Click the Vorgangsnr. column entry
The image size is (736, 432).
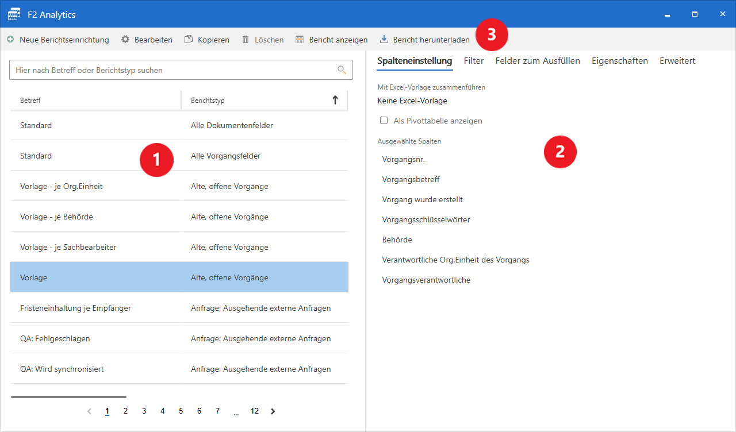point(404,159)
